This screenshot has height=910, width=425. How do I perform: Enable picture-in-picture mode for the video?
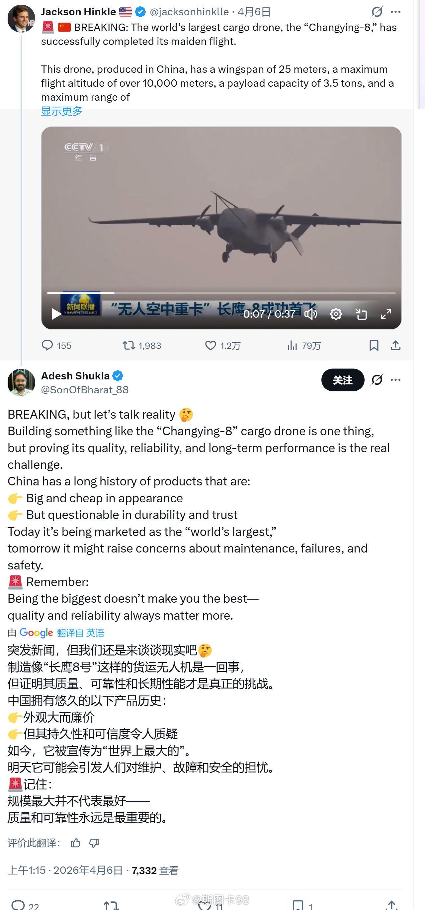362,313
